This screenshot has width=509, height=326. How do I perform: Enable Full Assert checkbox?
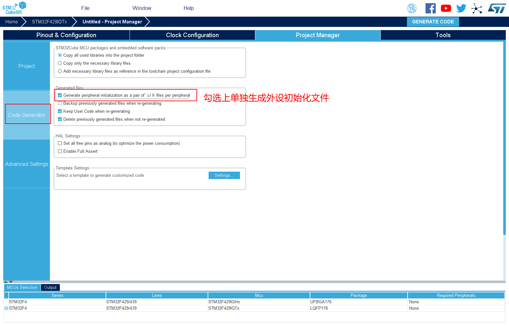click(60, 151)
